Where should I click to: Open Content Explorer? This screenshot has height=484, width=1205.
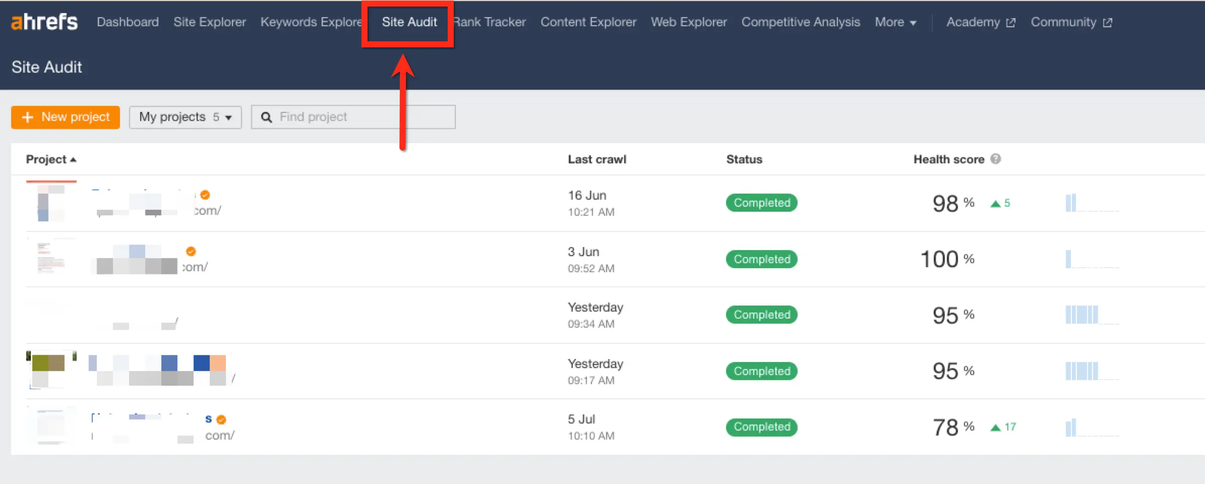(588, 22)
